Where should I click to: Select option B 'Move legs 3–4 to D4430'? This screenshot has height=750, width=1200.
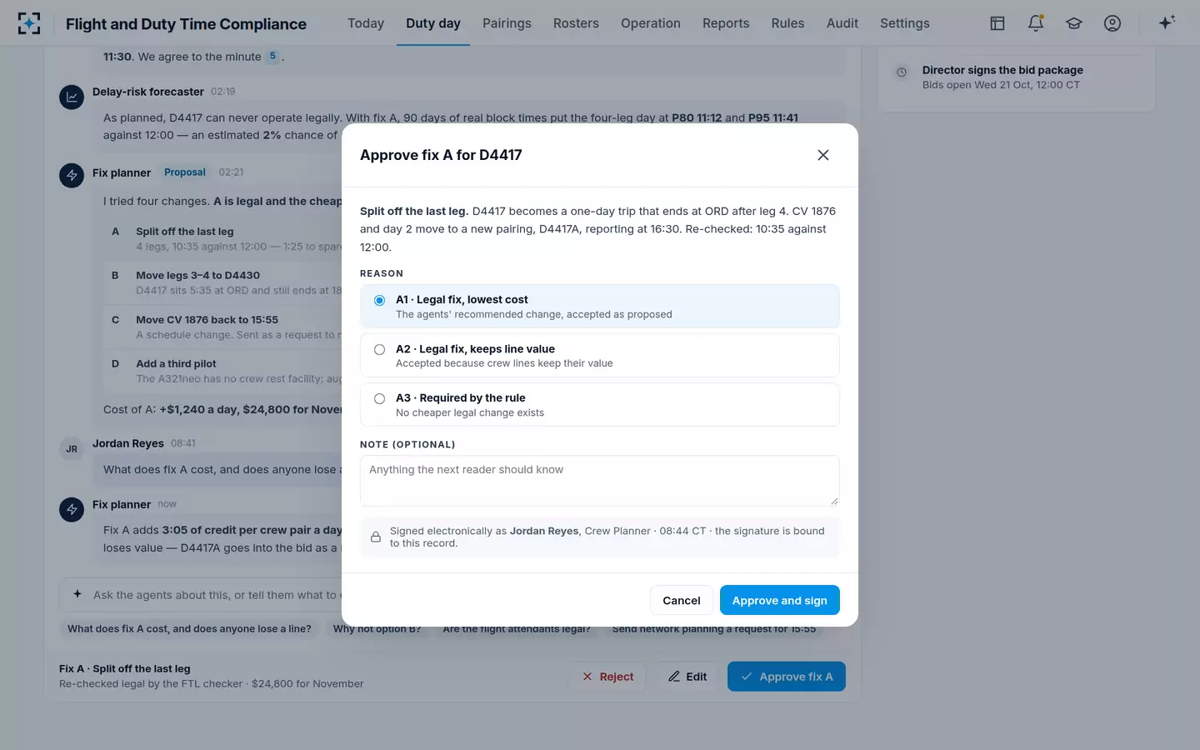click(223, 282)
